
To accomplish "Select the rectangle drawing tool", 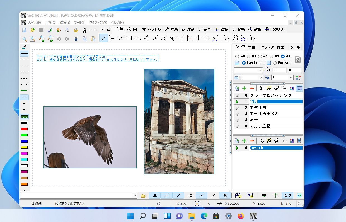I will point(129,38).
